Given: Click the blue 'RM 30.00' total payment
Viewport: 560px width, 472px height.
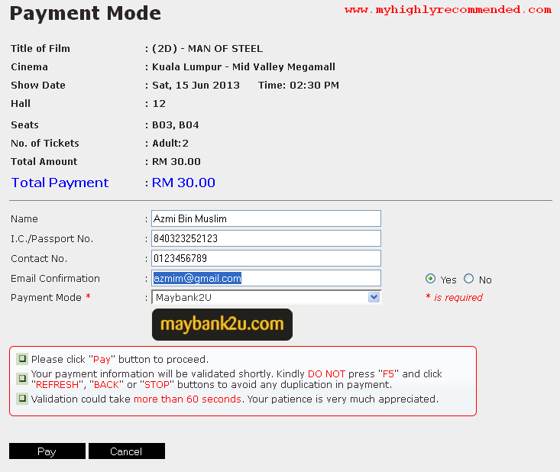Looking at the screenshot, I should 183,183.
